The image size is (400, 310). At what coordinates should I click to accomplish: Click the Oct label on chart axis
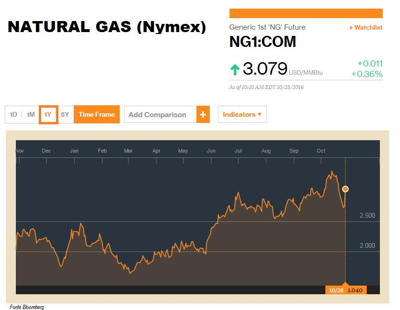coord(321,151)
